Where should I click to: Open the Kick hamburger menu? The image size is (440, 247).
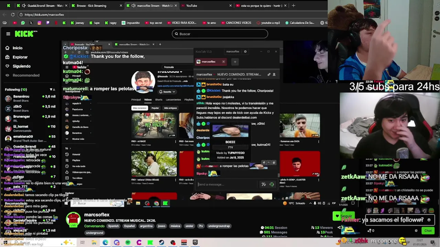click(x=8, y=34)
